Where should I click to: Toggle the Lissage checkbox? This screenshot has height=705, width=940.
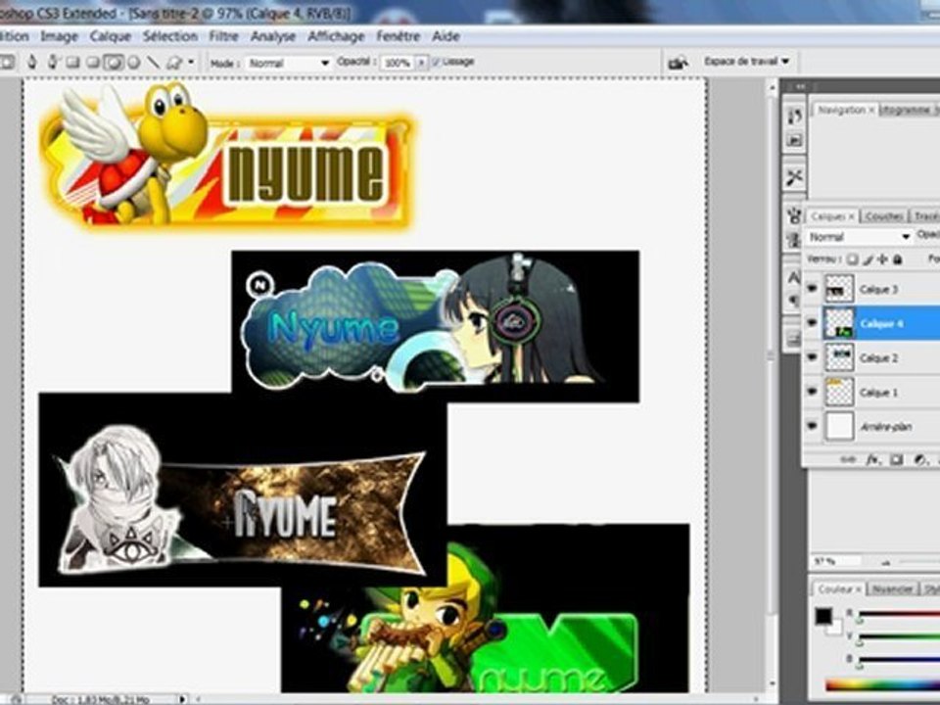pos(436,61)
